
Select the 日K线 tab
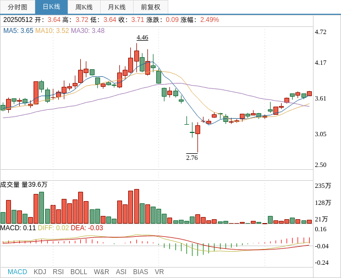[x=51, y=7]
